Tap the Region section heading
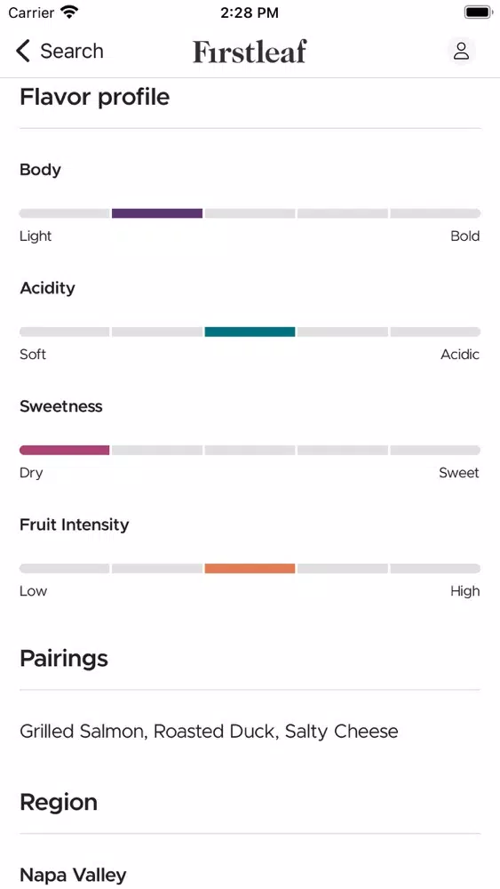 (x=59, y=802)
